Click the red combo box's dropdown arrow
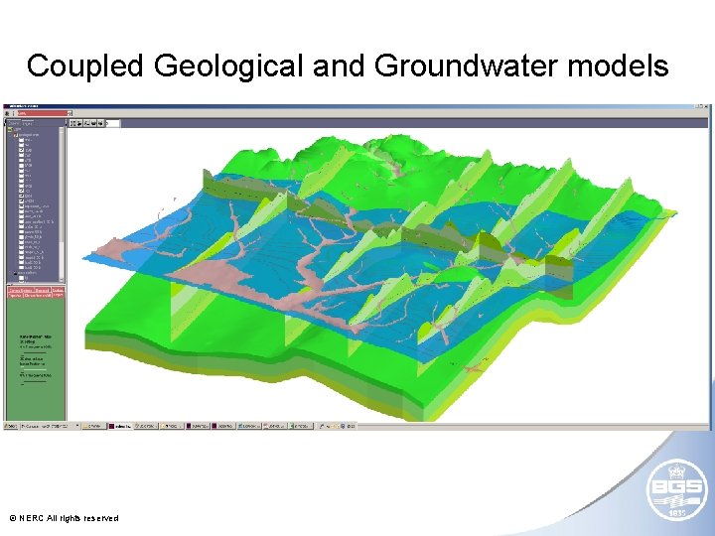The width and height of the screenshot is (715, 536). click(70, 113)
